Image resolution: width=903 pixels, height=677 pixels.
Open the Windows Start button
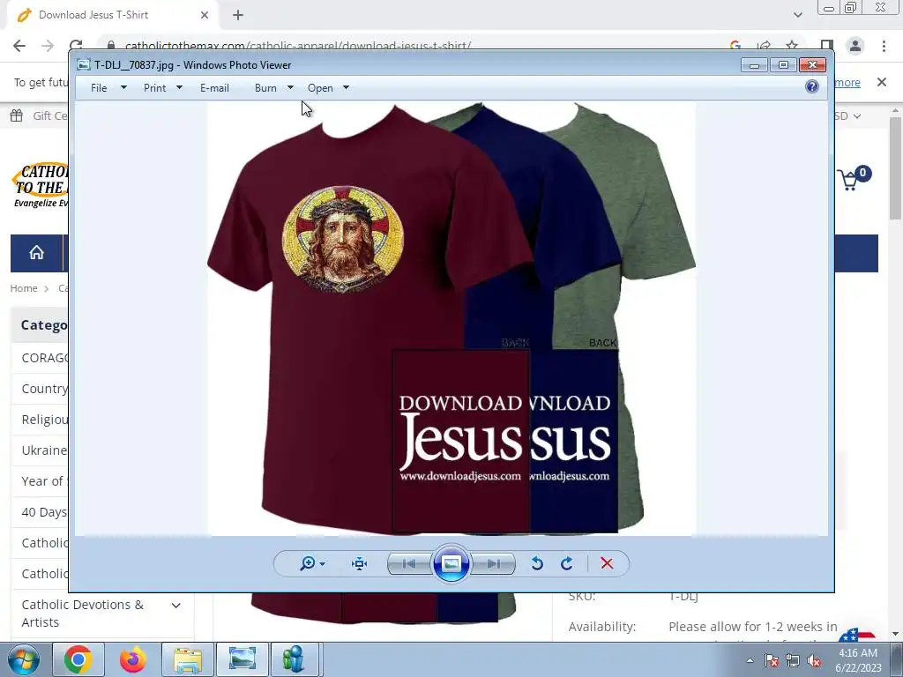[23, 659]
